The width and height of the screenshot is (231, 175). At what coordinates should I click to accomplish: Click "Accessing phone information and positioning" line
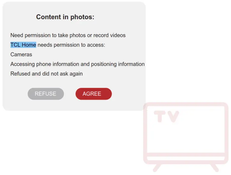(78, 64)
